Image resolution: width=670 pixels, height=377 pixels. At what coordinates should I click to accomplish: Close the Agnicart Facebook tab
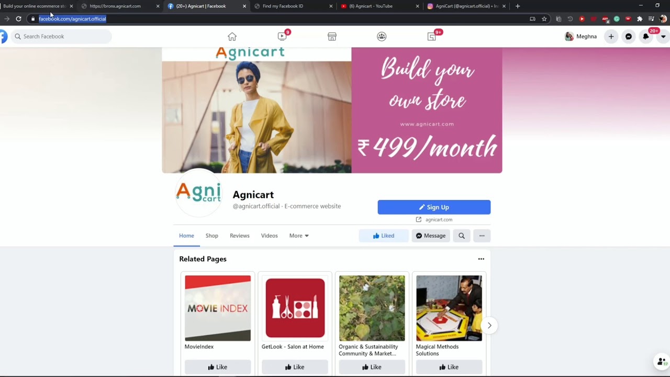tap(244, 6)
